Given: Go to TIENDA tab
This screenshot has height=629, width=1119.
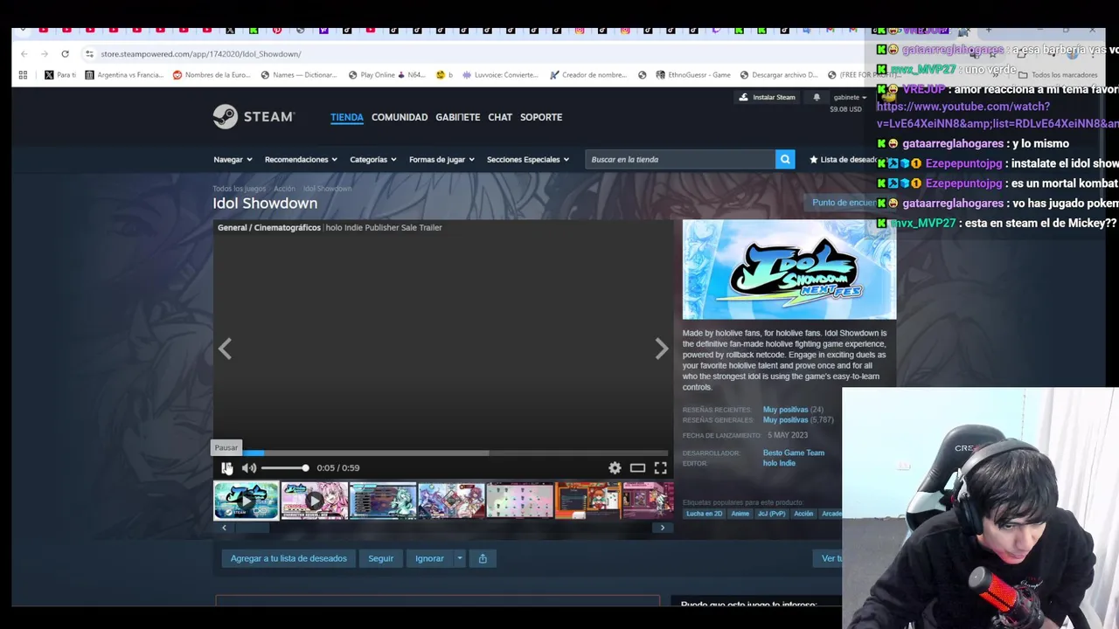Looking at the screenshot, I should point(347,117).
